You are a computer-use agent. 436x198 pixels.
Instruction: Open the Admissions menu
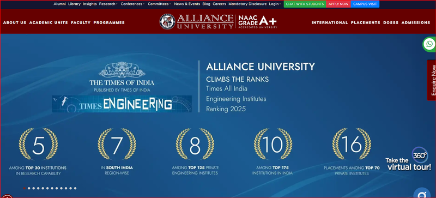[416, 22]
